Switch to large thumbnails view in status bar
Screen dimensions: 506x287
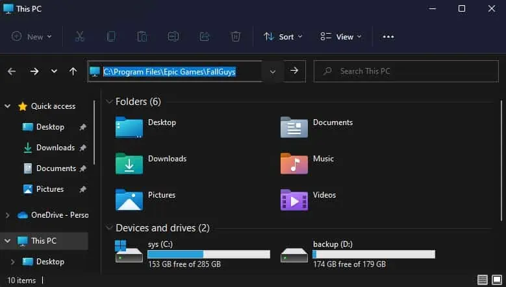[497, 280]
